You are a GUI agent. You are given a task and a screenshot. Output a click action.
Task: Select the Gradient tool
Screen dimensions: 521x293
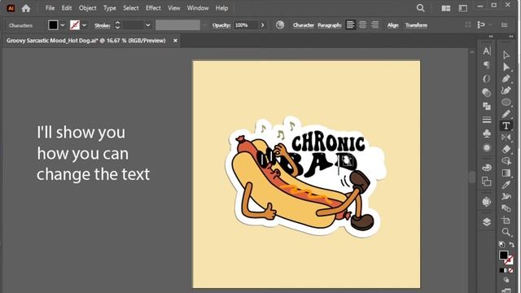(x=506, y=173)
